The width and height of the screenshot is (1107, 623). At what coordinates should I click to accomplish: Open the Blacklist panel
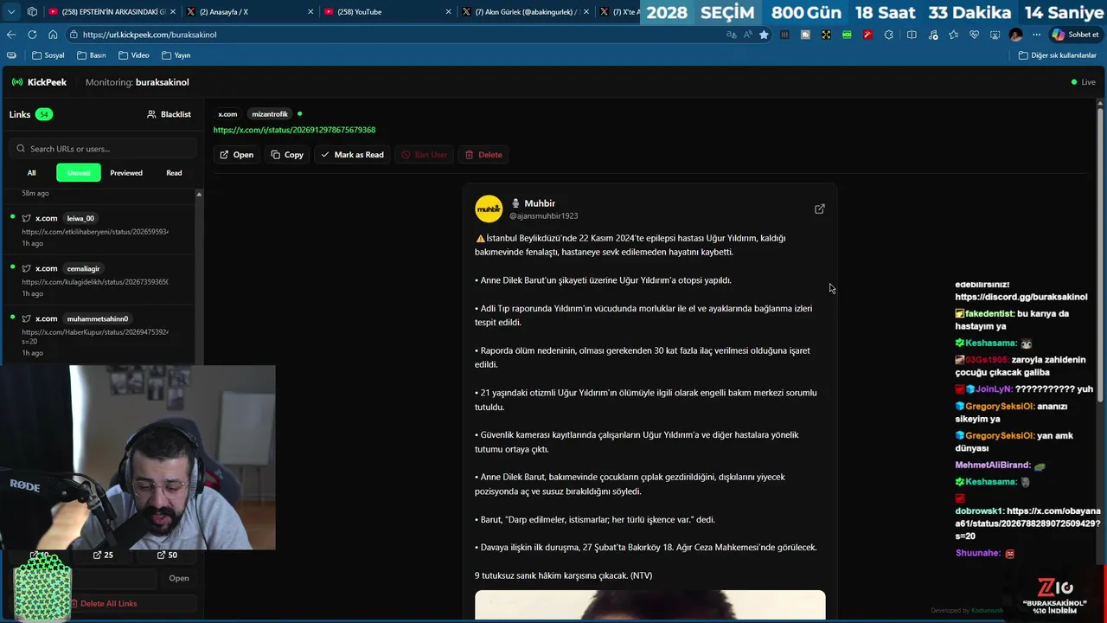(x=169, y=114)
